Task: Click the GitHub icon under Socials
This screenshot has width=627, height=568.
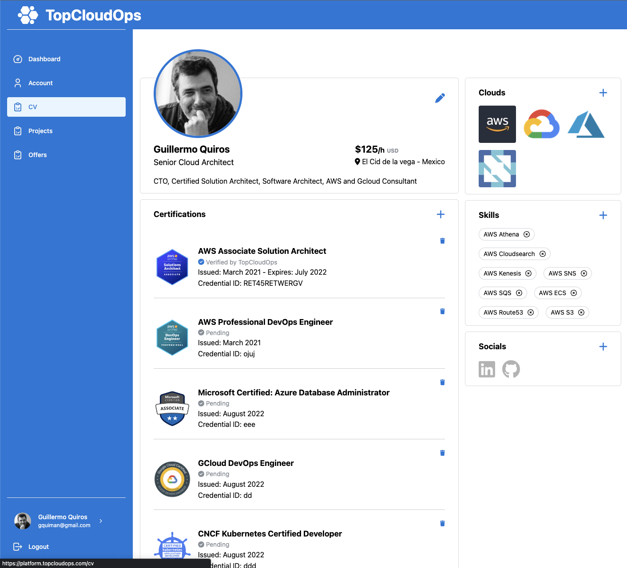Action: click(x=511, y=369)
